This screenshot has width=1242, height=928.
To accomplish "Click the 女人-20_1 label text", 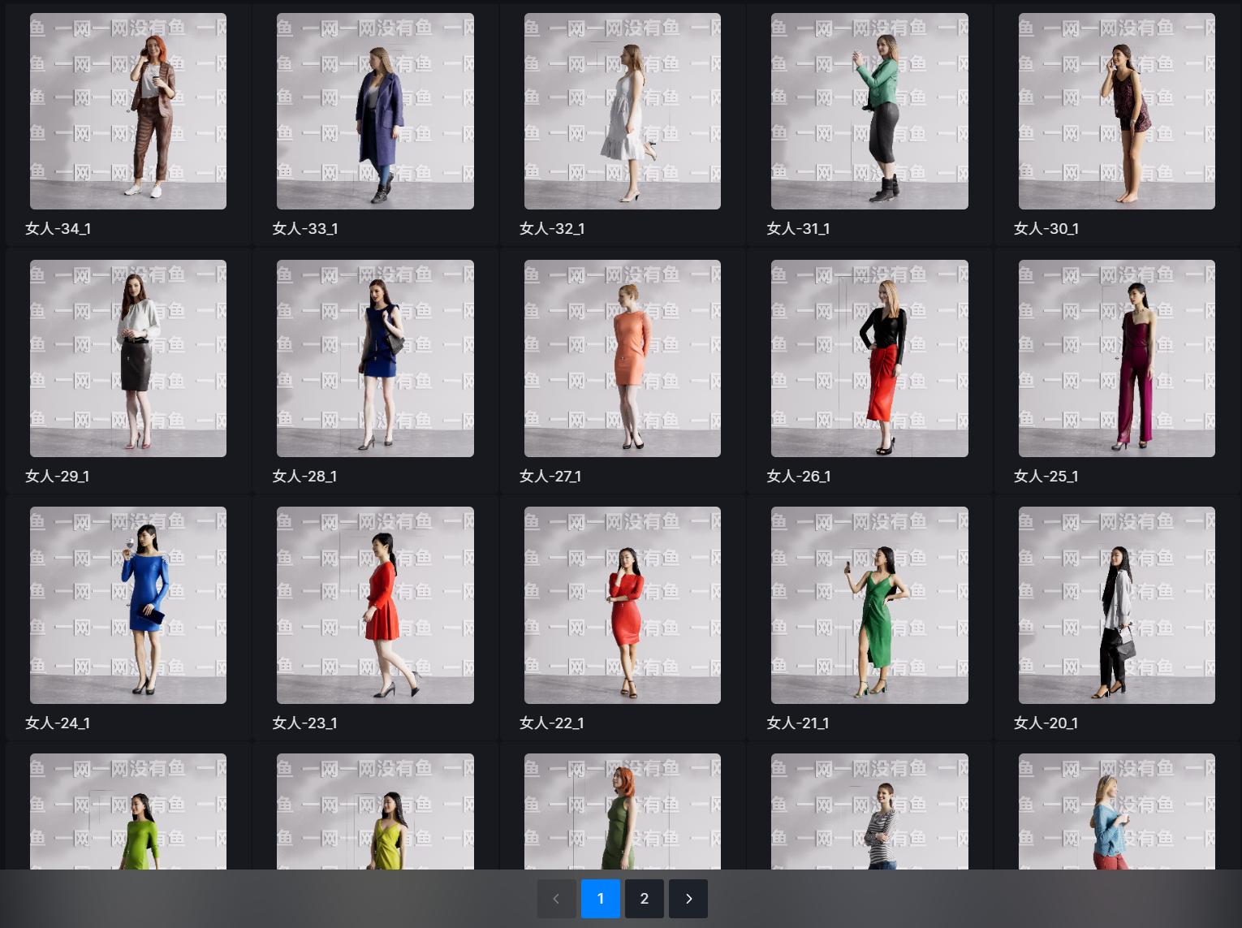I will click(1046, 723).
